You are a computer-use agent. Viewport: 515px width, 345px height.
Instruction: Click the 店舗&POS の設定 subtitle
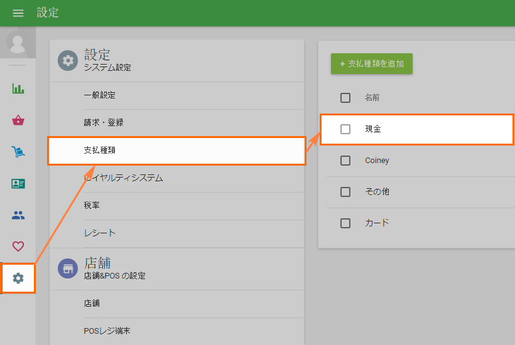115,276
